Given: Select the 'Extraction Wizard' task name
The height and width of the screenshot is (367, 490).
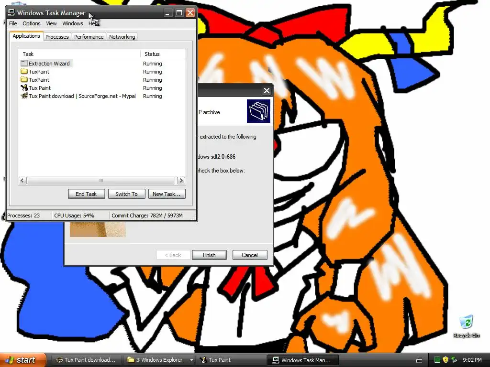Looking at the screenshot, I should [x=49, y=64].
